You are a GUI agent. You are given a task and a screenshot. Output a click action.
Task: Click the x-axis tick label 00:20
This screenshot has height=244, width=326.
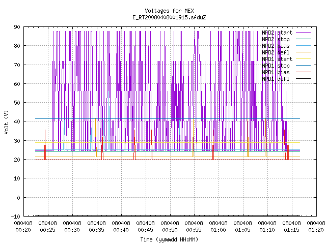(23, 230)
